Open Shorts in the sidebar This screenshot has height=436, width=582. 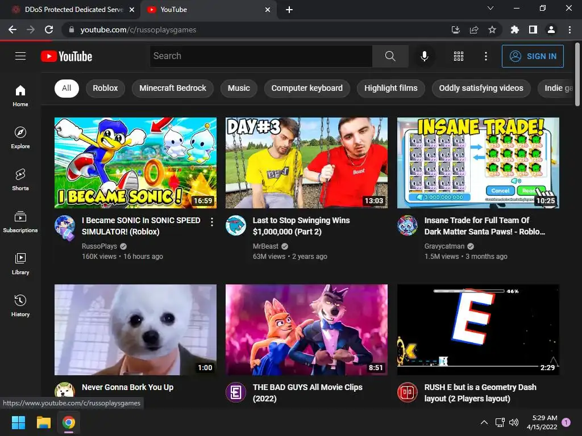[20, 180]
